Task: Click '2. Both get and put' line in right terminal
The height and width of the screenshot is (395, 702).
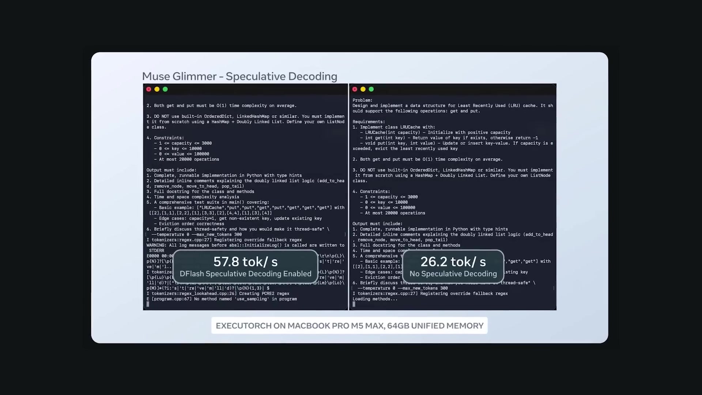Action: (427, 159)
